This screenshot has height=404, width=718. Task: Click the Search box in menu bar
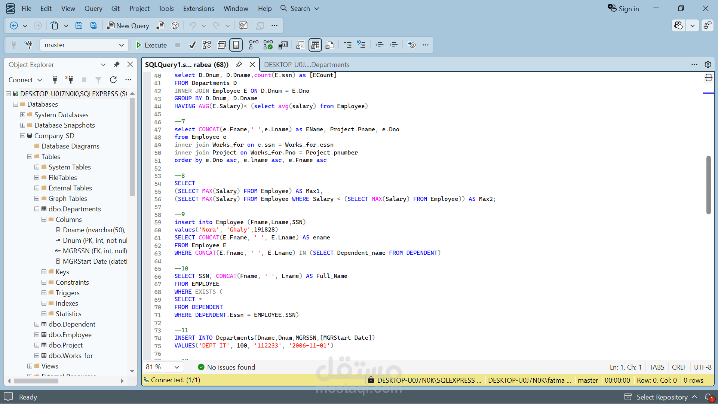(300, 8)
